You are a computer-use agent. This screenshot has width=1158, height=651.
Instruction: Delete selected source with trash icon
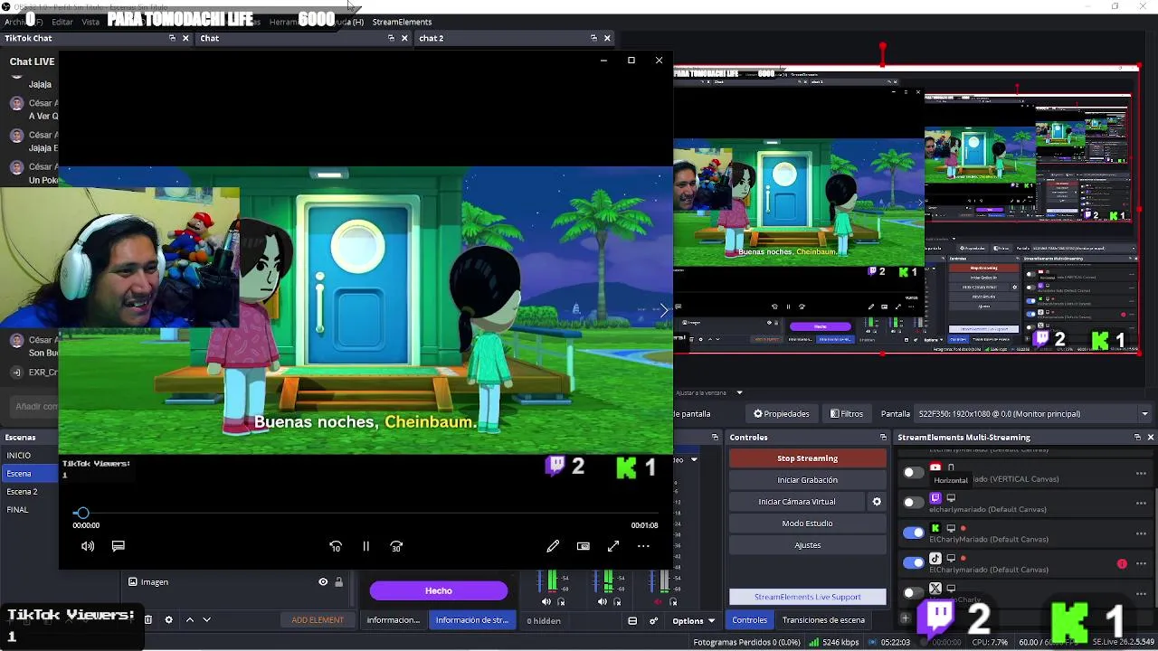[148, 620]
